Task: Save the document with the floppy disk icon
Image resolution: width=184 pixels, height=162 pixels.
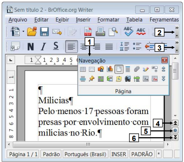Action: (x=44, y=32)
